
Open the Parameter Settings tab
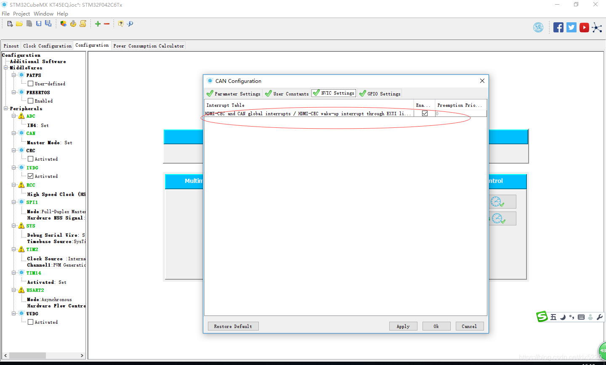(x=234, y=93)
